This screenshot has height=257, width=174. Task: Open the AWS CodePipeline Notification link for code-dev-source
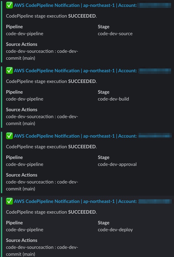click(x=75, y=5)
